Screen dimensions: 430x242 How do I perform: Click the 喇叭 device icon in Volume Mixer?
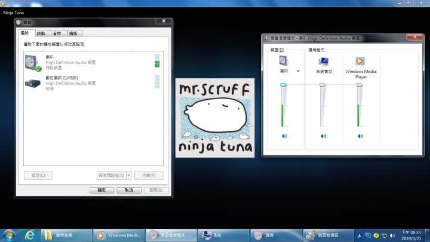pos(284,60)
